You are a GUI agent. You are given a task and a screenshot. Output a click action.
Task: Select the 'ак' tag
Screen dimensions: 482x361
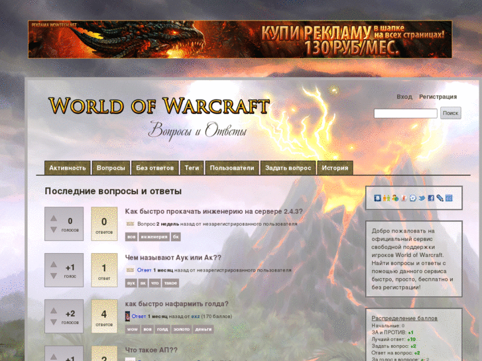143,283
